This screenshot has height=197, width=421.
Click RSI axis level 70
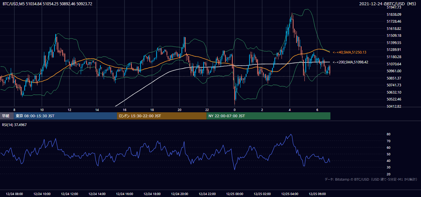(389, 141)
